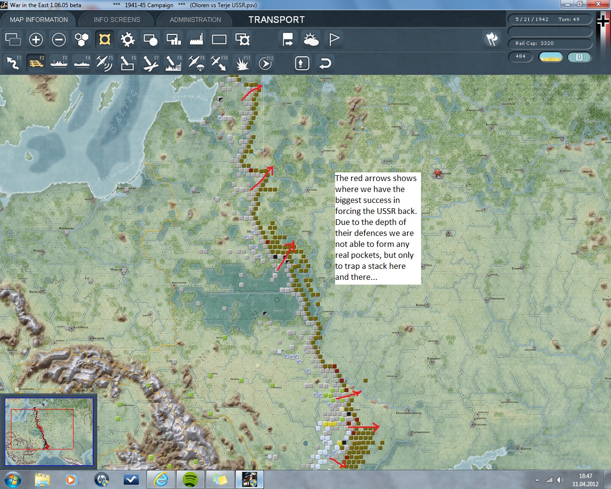611x489 pixels.
Task: Click the rectangle with unit-frame icon
Action: coord(242,39)
